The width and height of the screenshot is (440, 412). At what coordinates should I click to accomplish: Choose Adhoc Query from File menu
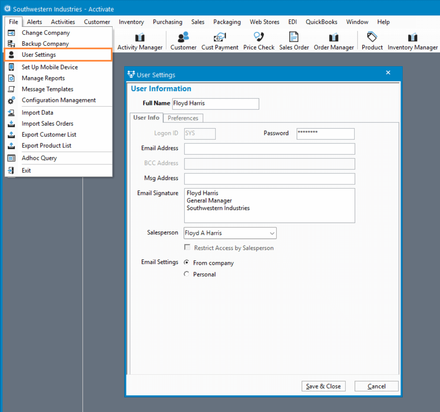(59, 158)
